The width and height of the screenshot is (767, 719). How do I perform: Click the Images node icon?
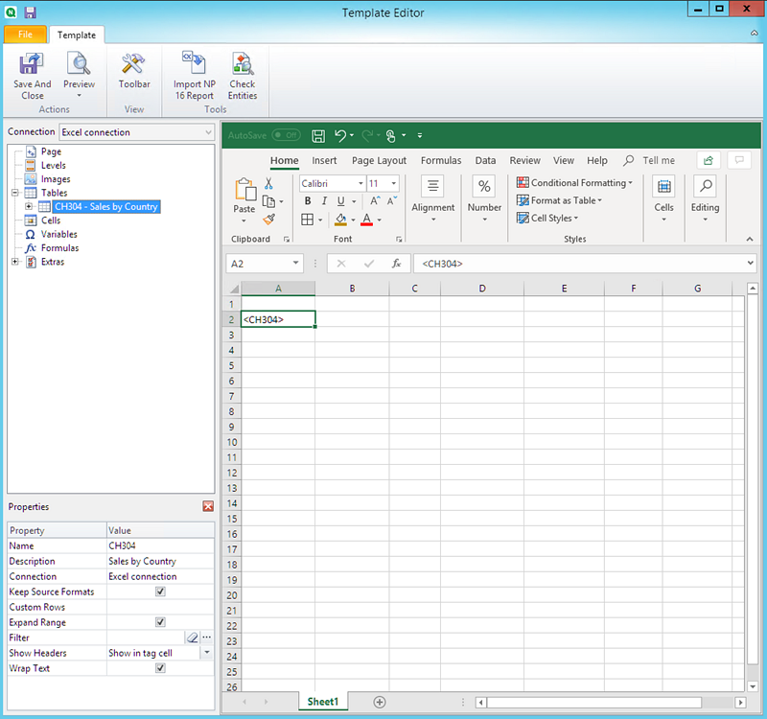(x=29, y=179)
